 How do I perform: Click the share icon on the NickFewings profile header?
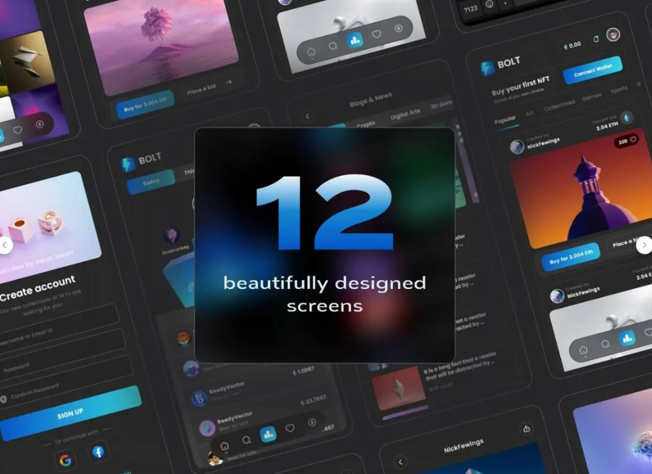[526, 429]
